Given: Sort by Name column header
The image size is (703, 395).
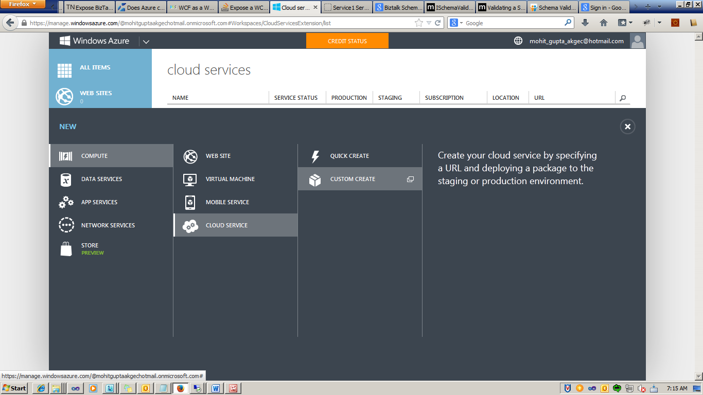Looking at the screenshot, I should click(180, 98).
